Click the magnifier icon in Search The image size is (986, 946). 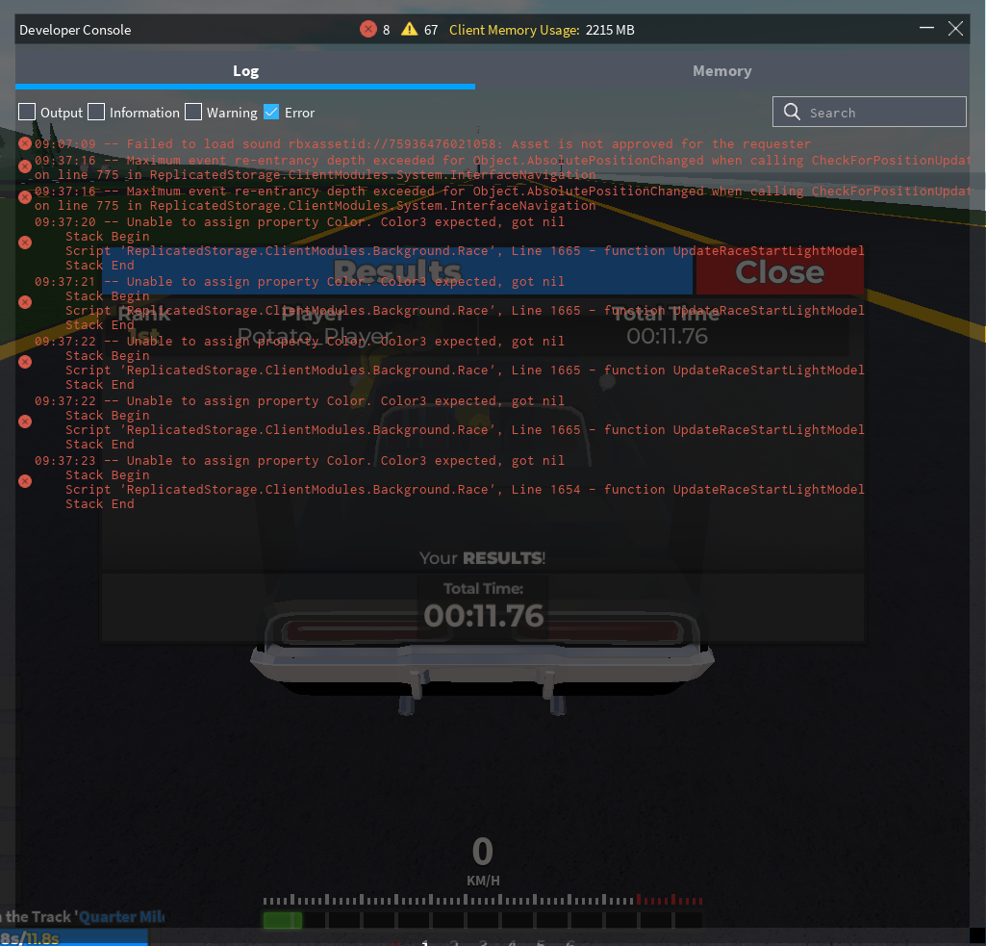[792, 112]
